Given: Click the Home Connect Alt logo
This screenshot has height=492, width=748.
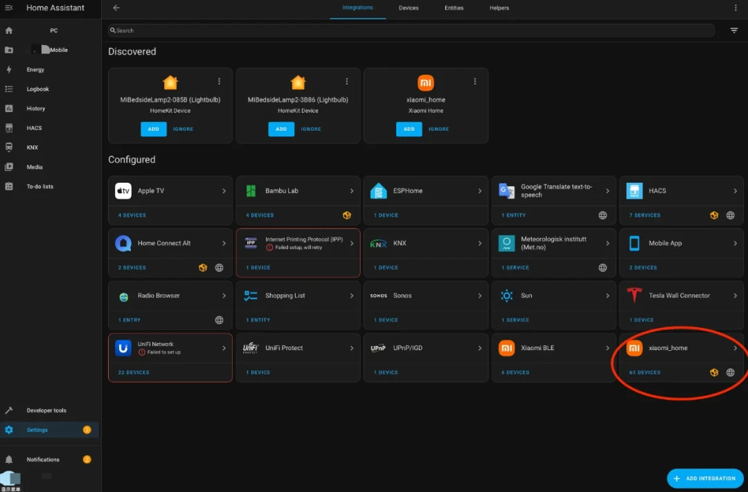Looking at the screenshot, I should [123, 243].
